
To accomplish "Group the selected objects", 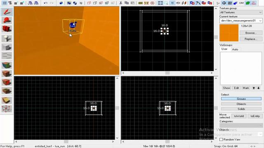I will [69, 3].
